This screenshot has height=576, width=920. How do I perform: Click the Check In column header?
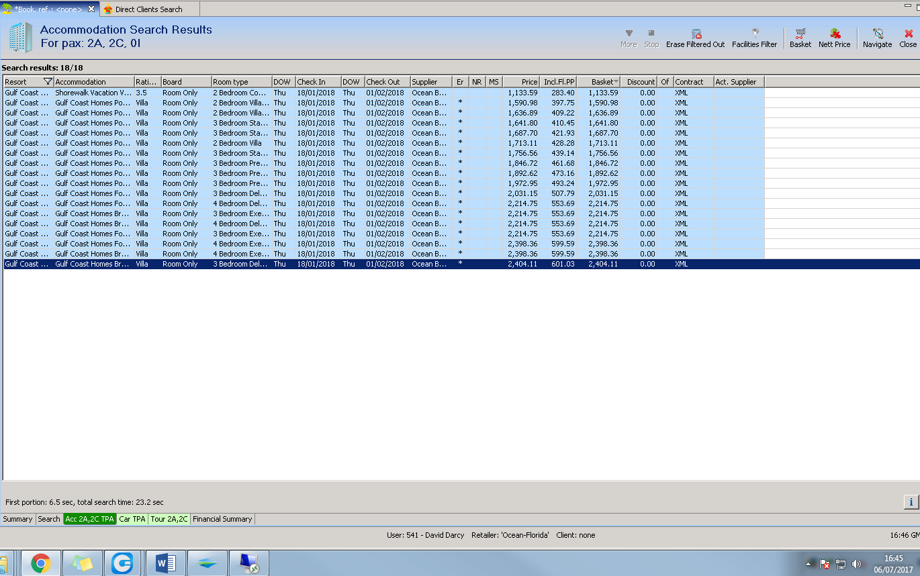(318, 82)
